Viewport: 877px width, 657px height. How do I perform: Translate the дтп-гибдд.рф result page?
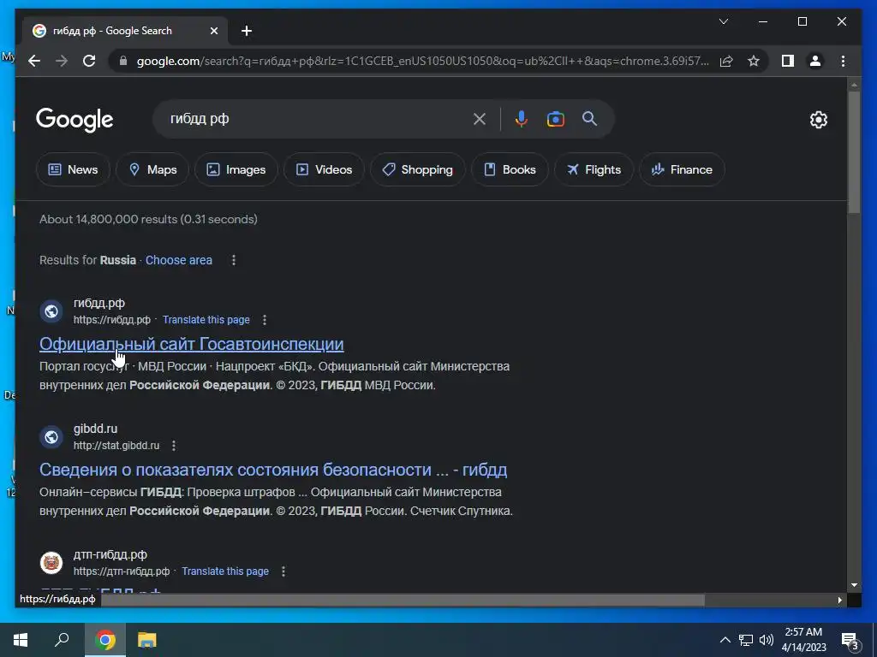(x=225, y=571)
